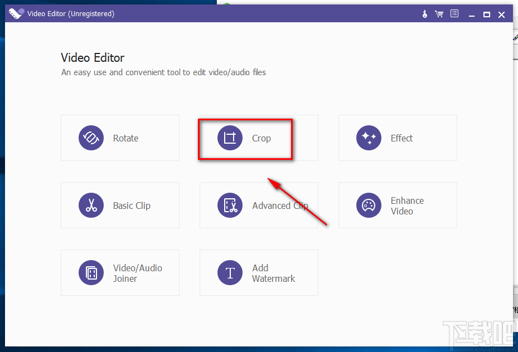Open the shopping cart purchase icon
Image resolution: width=518 pixels, height=352 pixels.
[439, 14]
